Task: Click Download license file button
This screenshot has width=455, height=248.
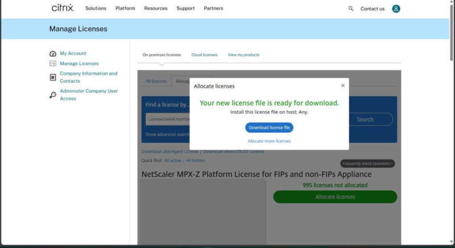Action: (x=269, y=128)
